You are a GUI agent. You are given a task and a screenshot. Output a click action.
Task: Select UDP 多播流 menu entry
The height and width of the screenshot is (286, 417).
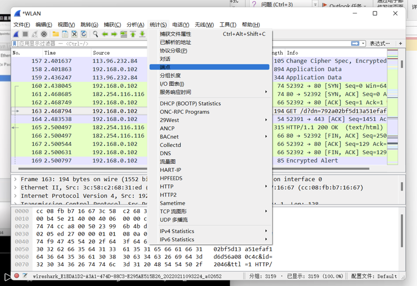coord(210,220)
